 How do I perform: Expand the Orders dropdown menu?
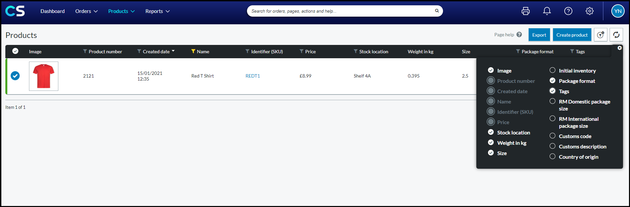[86, 11]
